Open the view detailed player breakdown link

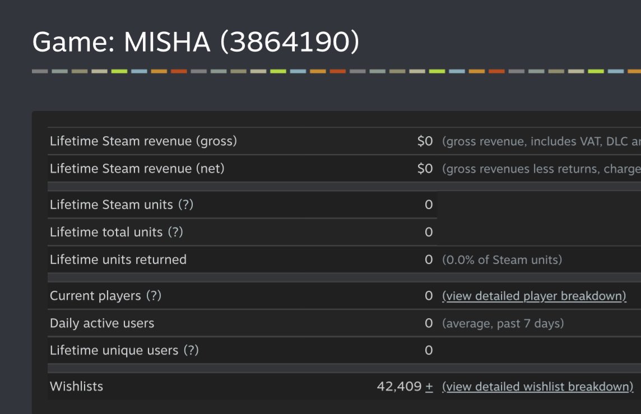[x=534, y=296]
